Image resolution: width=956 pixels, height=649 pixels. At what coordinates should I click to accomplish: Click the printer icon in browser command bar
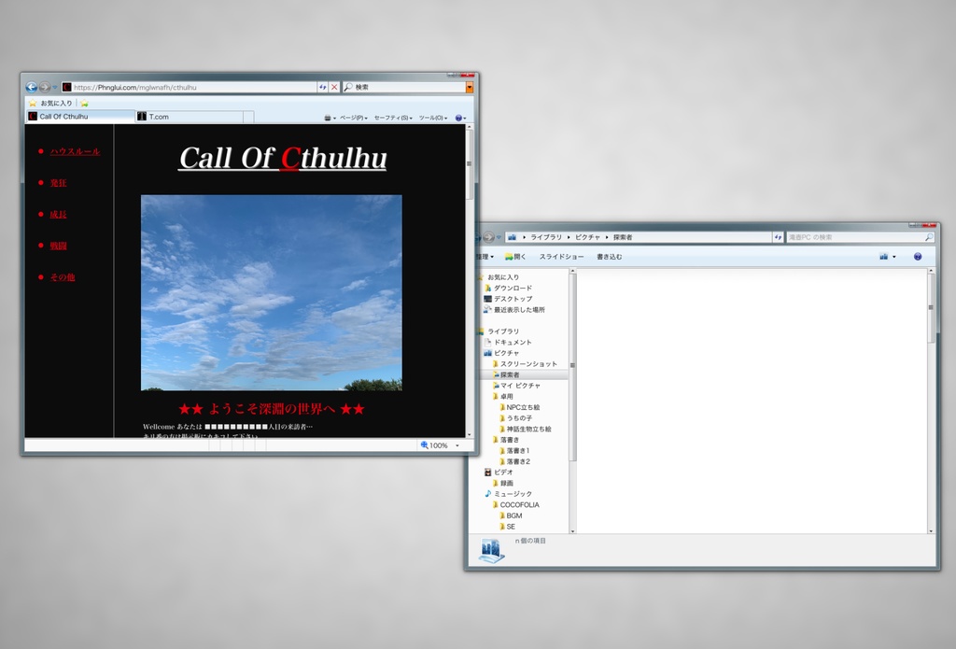328,118
